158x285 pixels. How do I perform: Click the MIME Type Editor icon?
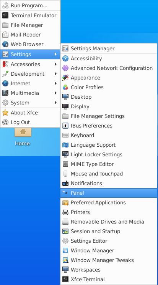(x=65, y=164)
